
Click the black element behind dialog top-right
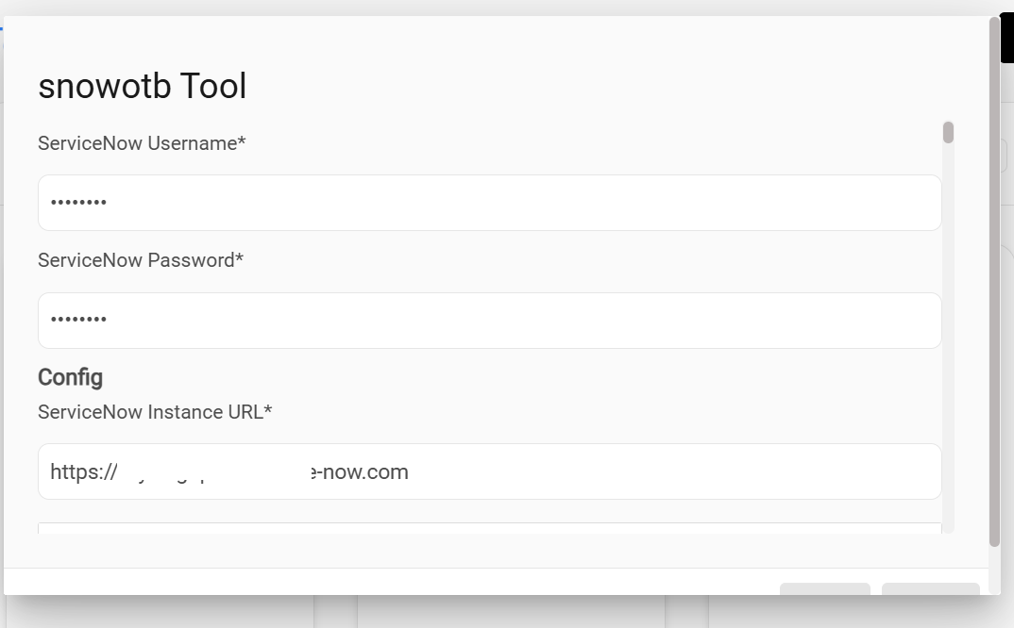(1006, 38)
